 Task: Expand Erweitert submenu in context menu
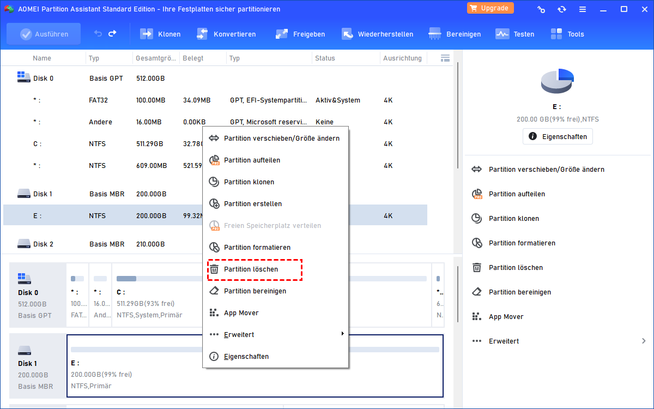click(275, 334)
